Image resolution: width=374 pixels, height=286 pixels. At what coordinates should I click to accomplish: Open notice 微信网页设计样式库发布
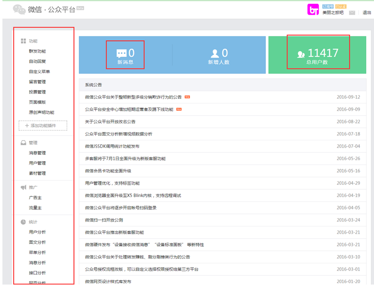108,282
